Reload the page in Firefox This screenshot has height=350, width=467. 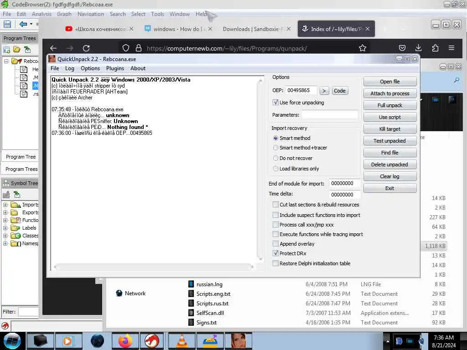pyautogui.click(x=86, y=48)
